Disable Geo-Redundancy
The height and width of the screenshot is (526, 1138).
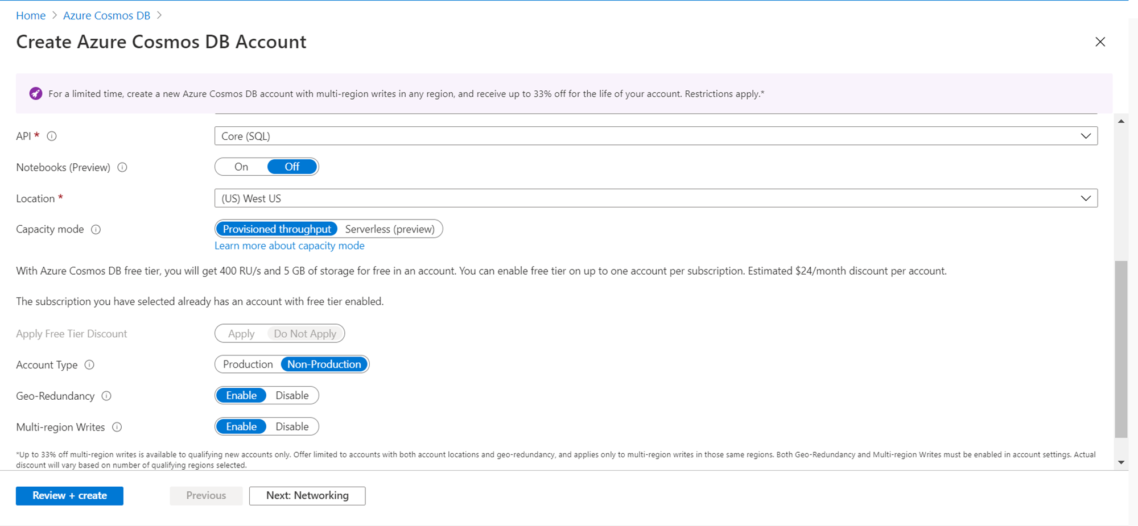[292, 395]
